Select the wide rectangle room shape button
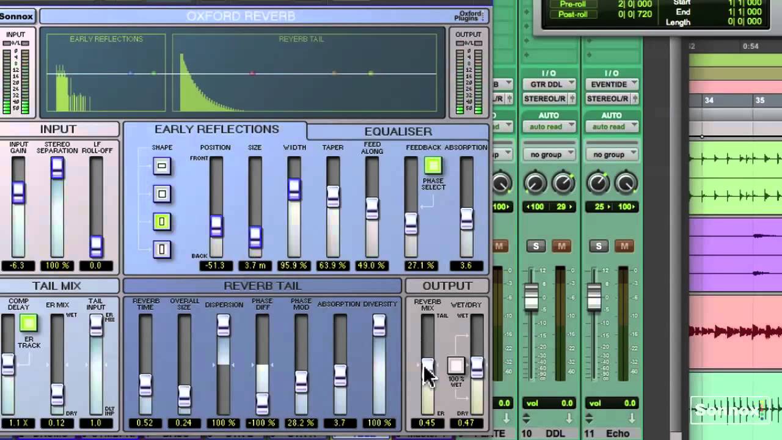 point(162,166)
